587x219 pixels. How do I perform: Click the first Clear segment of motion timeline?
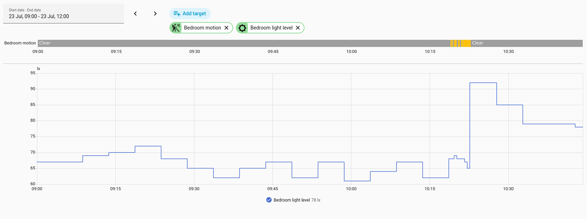[x=244, y=43]
